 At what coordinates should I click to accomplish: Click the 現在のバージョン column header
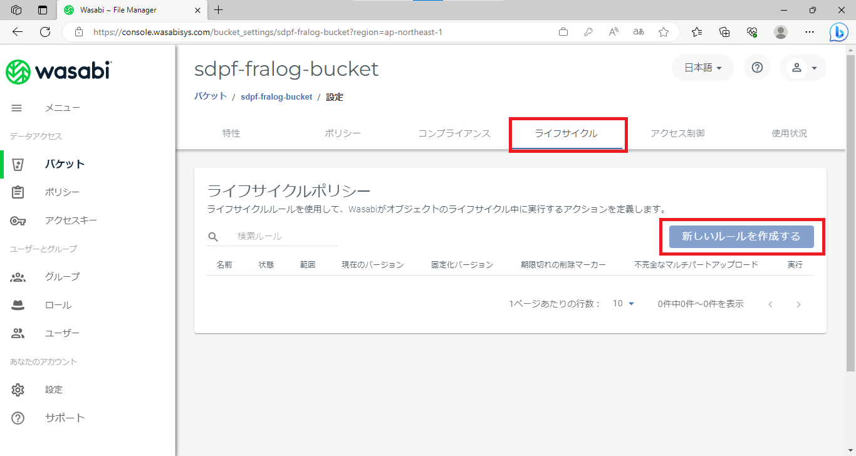pyautogui.click(x=373, y=265)
